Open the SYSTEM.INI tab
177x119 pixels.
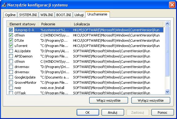tap(28, 15)
